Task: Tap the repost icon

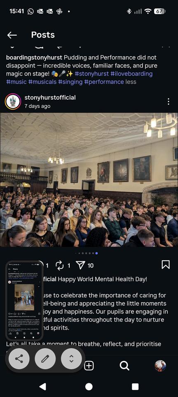Action: (59, 265)
